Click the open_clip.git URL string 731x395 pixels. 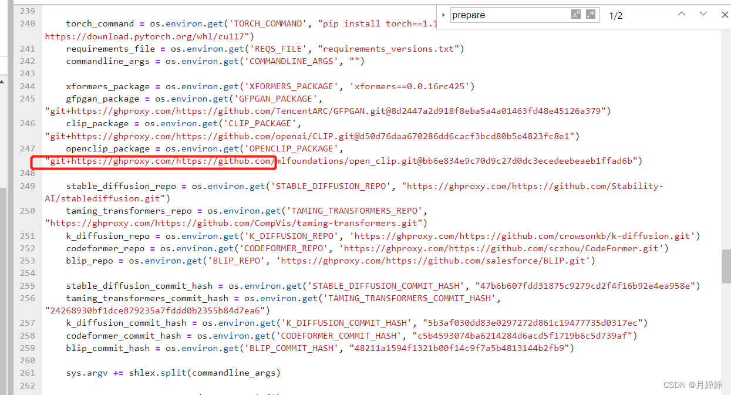[x=341, y=161]
